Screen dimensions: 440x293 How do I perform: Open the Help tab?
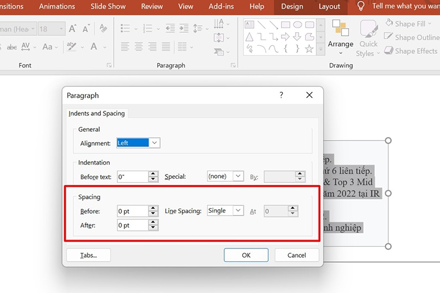coord(257,6)
